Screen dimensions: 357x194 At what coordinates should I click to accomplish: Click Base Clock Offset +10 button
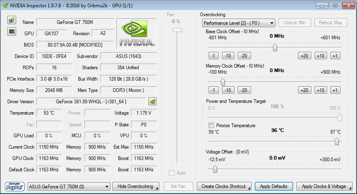point(321,55)
